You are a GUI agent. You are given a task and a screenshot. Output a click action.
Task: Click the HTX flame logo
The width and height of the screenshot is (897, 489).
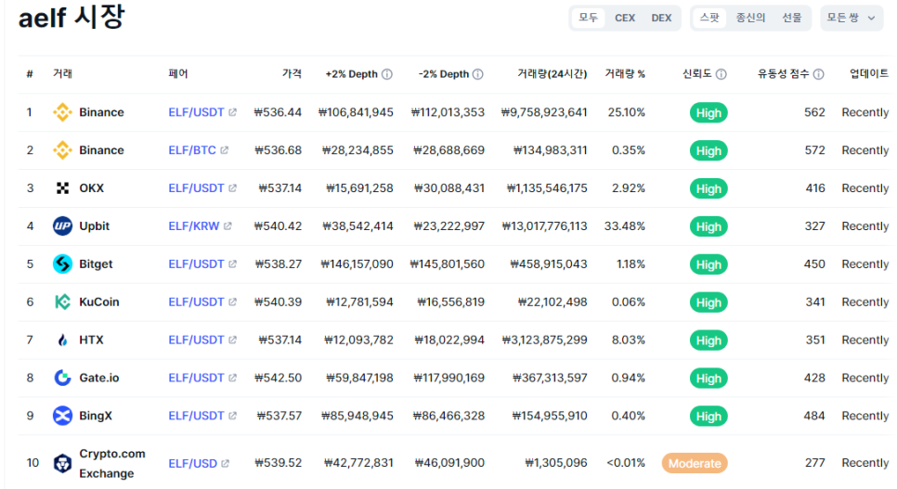click(x=62, y=341)
